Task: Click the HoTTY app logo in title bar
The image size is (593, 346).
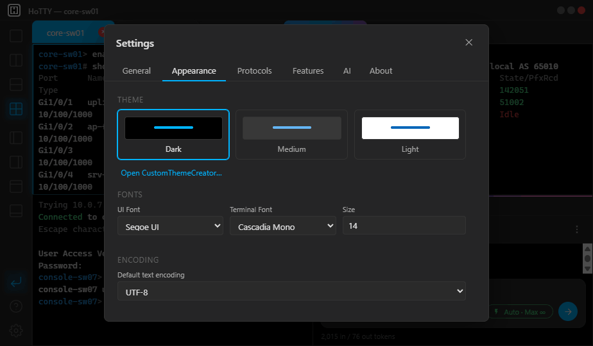Action: point(14,10)
